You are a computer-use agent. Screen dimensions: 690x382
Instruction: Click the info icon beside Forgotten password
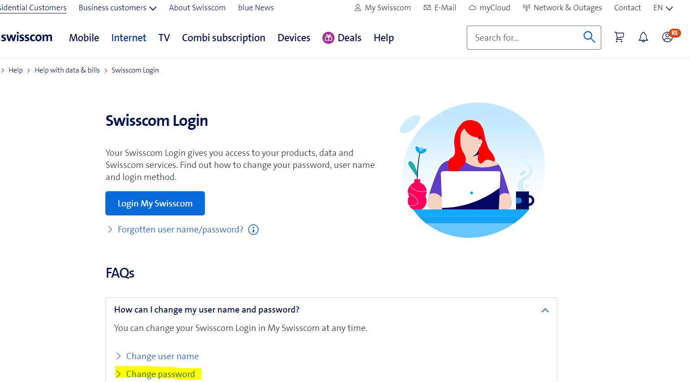click(253, 230)
